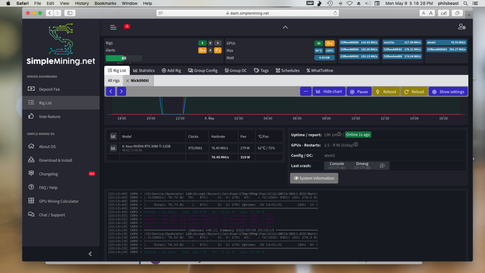Click the atest3 config name
485x273 pixels.
[x=329, y=155]
